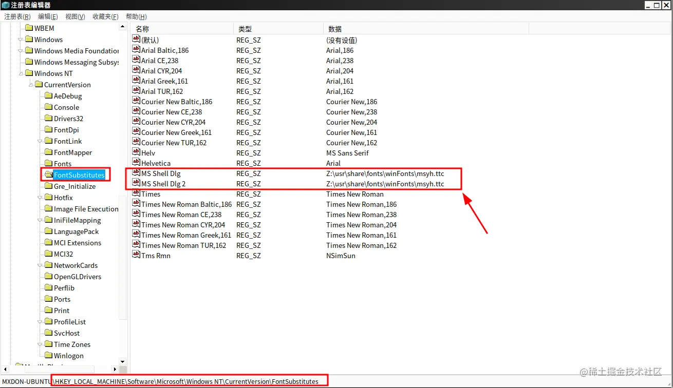Select the Fonts folder icon
The image size is (673, 388).
[49, 164]
